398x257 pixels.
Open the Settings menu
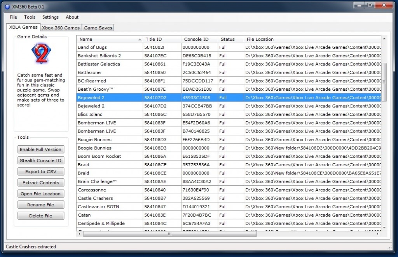(51, 17)
